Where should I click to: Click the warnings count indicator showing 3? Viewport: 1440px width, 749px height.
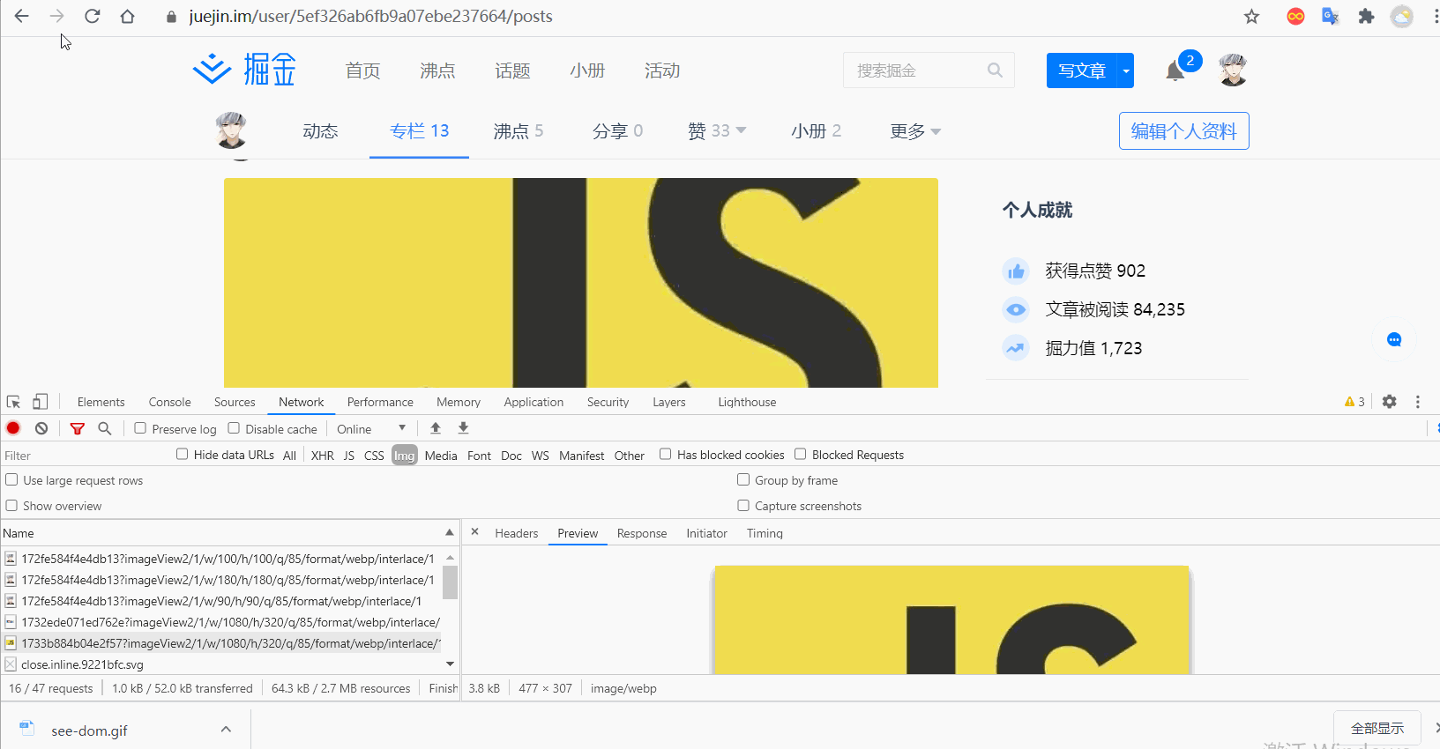coord(1354,402)
